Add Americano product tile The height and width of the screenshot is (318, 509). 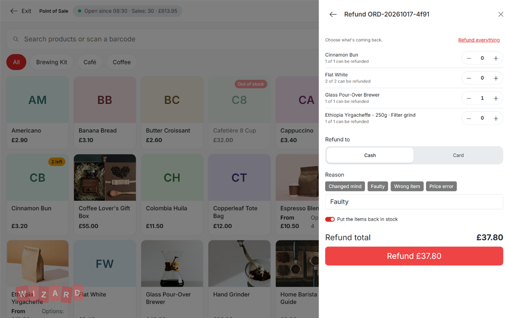tap(37, 113)
